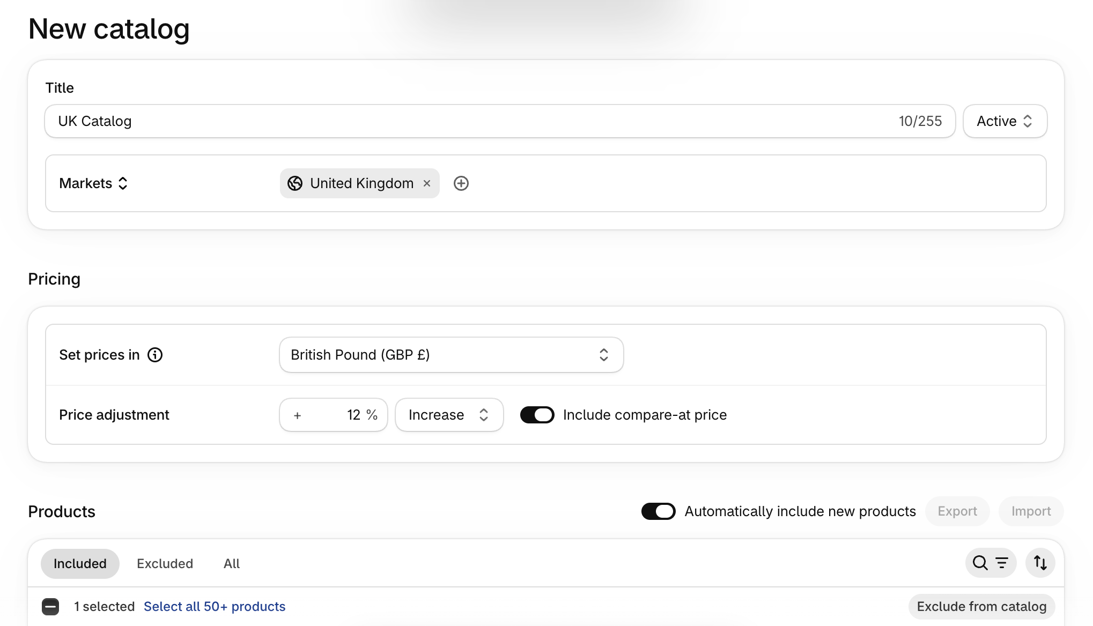This screenshot has height=626, width=1093.
Task: Click the add market plus icon
Action: 461,183
